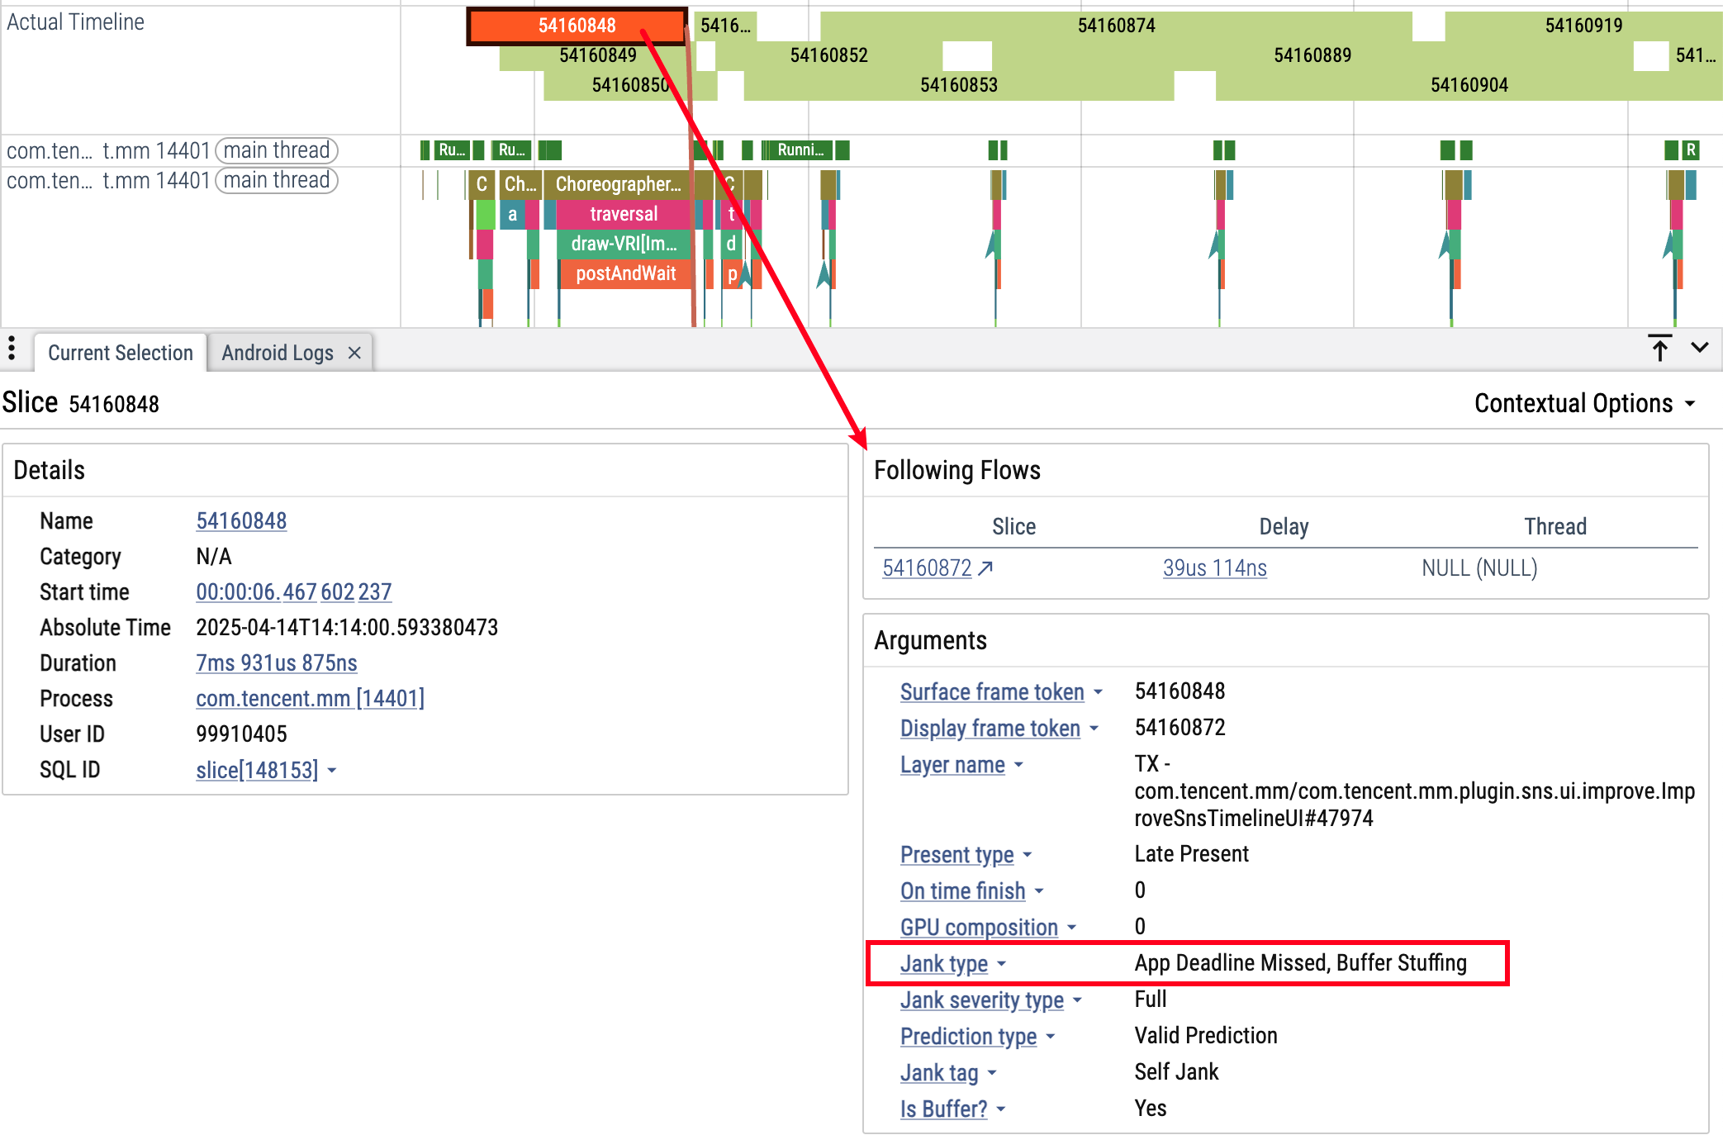Click the process link com.tencent.mm [14401]
Viewport: 1723px width, 1135px height.
(x=310, y=699)
